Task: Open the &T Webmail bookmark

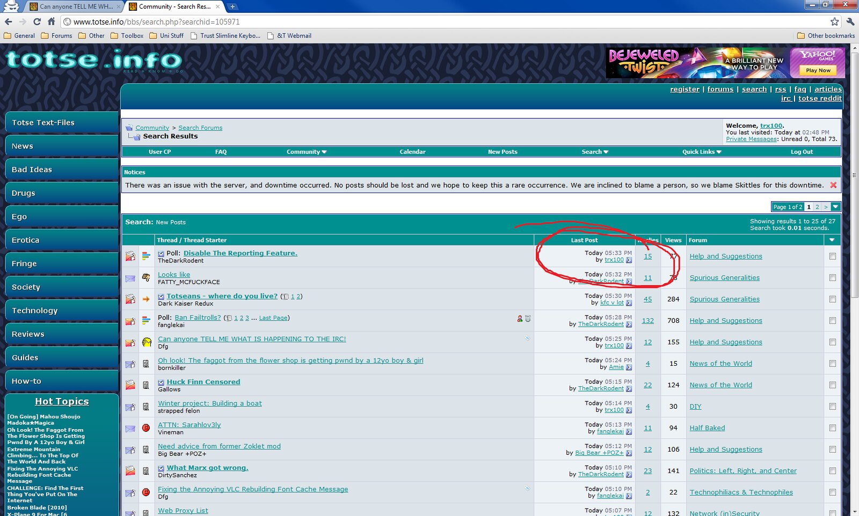Action: click(289, 36)
